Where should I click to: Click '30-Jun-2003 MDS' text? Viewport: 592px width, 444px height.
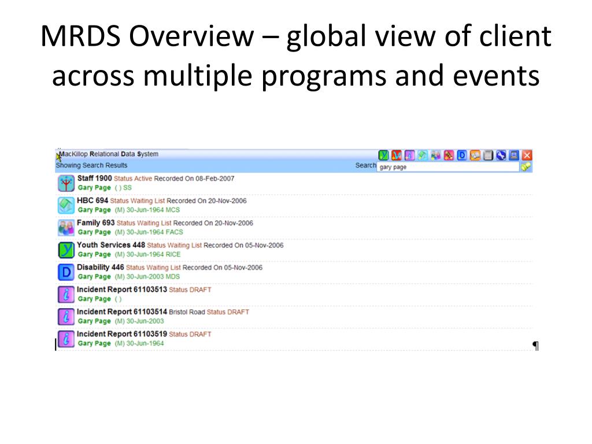pos(153,277)
